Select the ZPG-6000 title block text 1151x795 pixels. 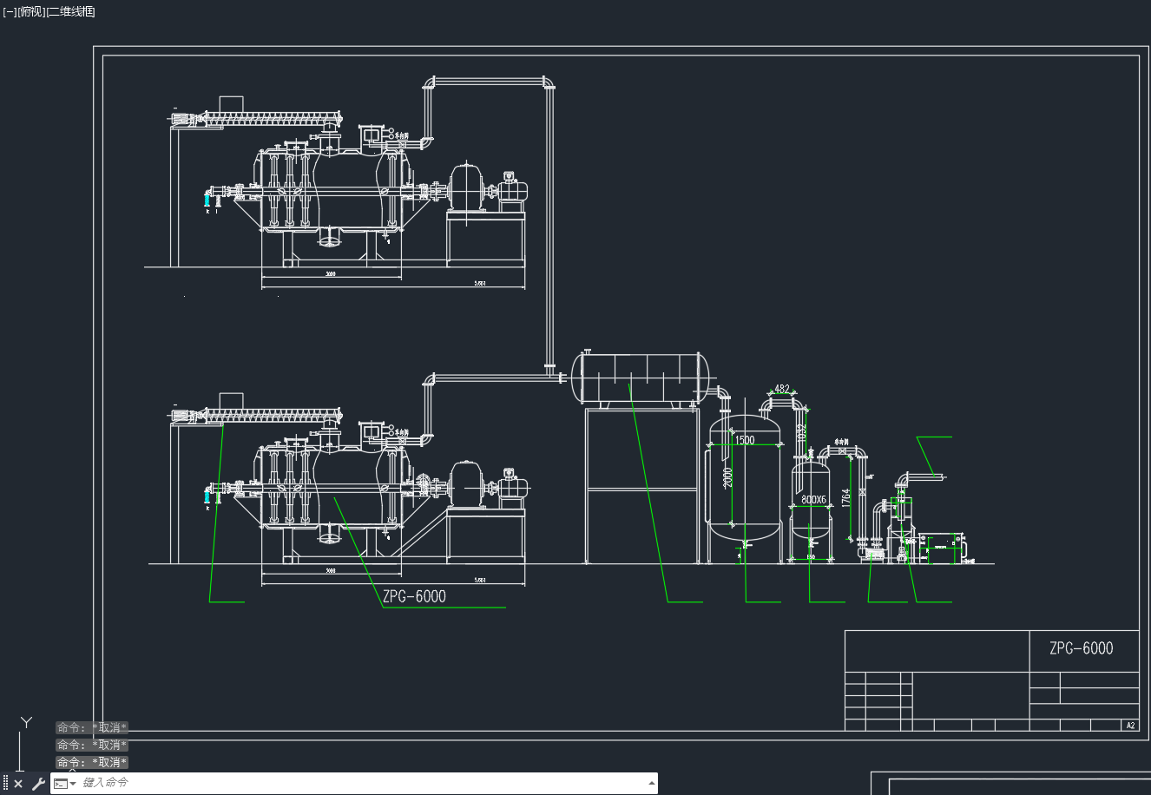coord(1081,648)
